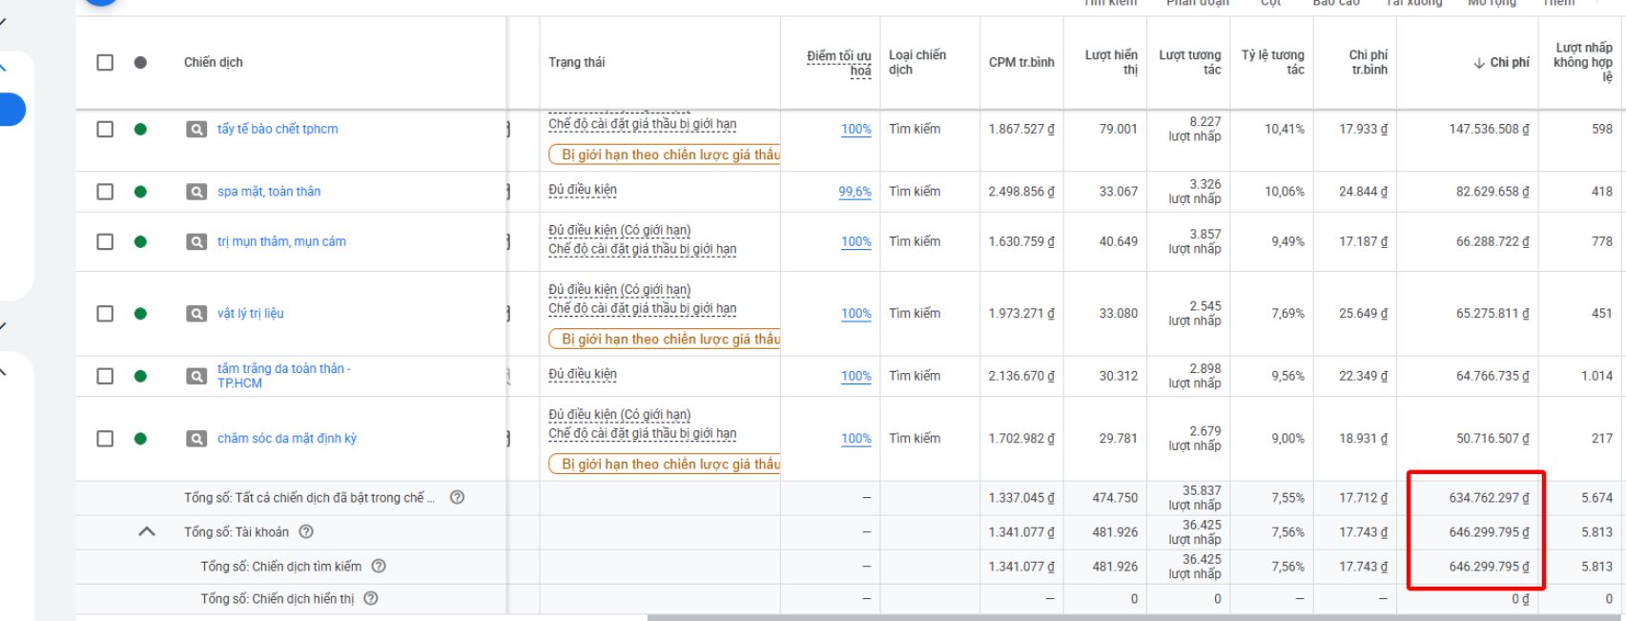
Task: Open campaign tắm trắng da toàn thân - TP.HCM
Action: point(284,376)
